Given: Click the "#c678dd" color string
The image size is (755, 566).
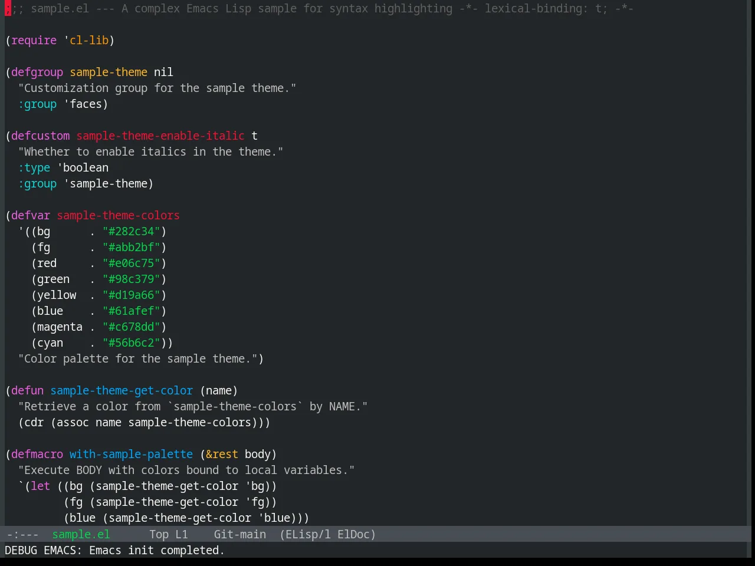Looking at the screenshot, I should 132,327.
